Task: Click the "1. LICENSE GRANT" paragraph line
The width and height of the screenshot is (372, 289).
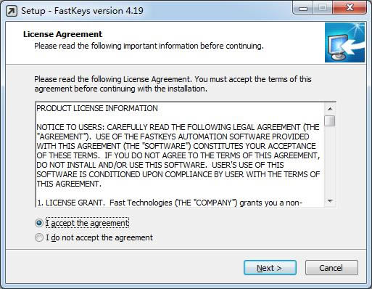Action: point(170,203)
